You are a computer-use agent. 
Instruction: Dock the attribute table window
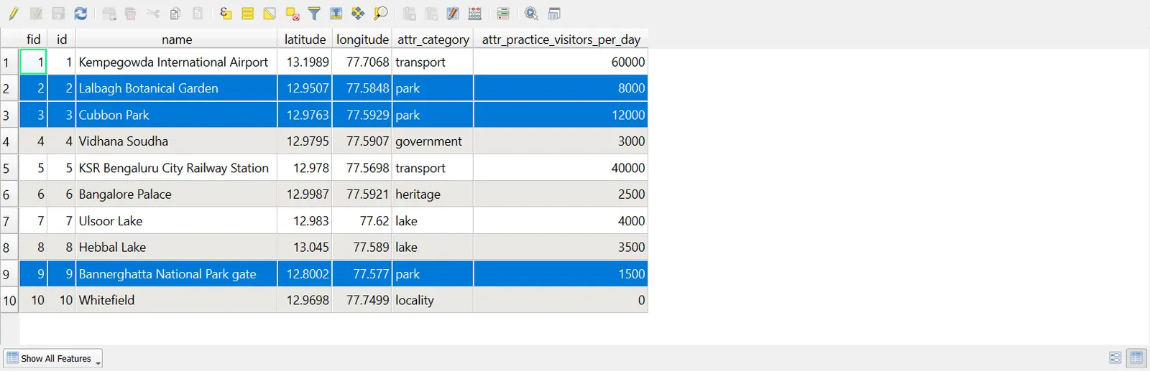(x=554, y=14)
